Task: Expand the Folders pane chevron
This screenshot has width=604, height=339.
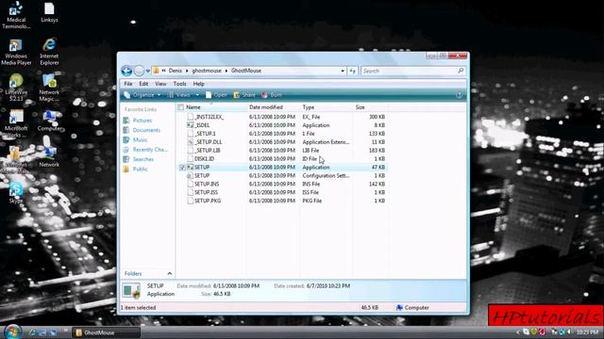Action: 170,273
